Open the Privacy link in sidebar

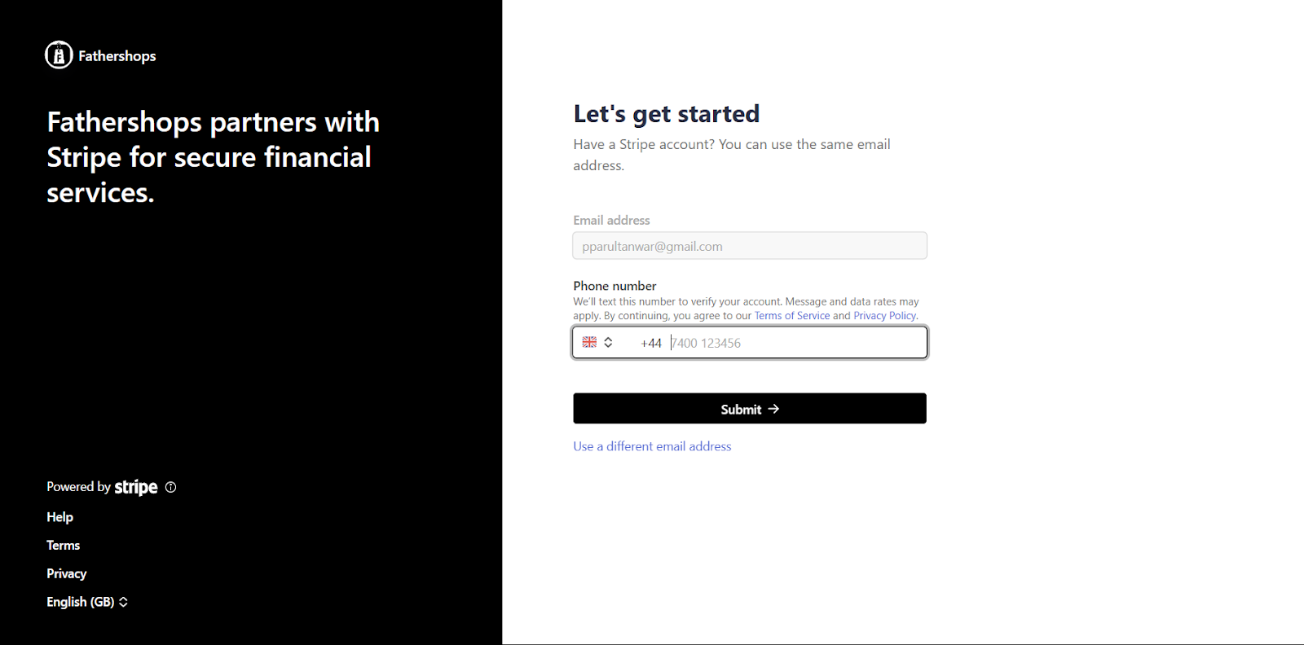(66, 573)
